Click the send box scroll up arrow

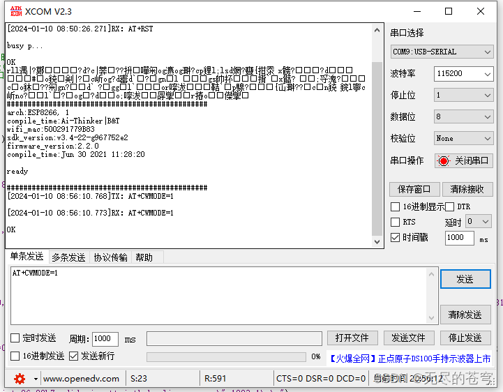pos(431,274)
